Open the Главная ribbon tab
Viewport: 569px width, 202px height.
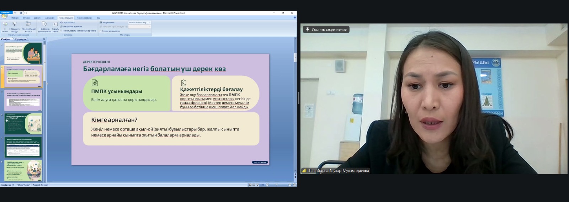(x=15, y=18)
